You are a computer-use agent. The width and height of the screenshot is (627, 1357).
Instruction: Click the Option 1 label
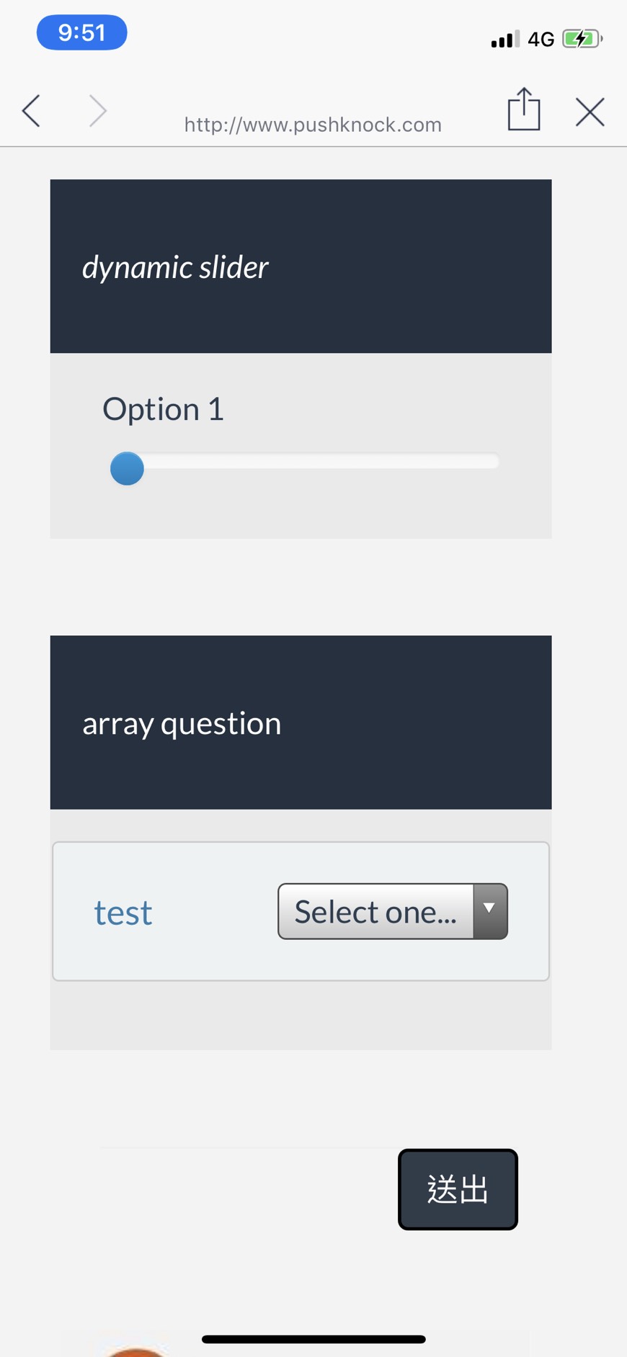[163, 409]
